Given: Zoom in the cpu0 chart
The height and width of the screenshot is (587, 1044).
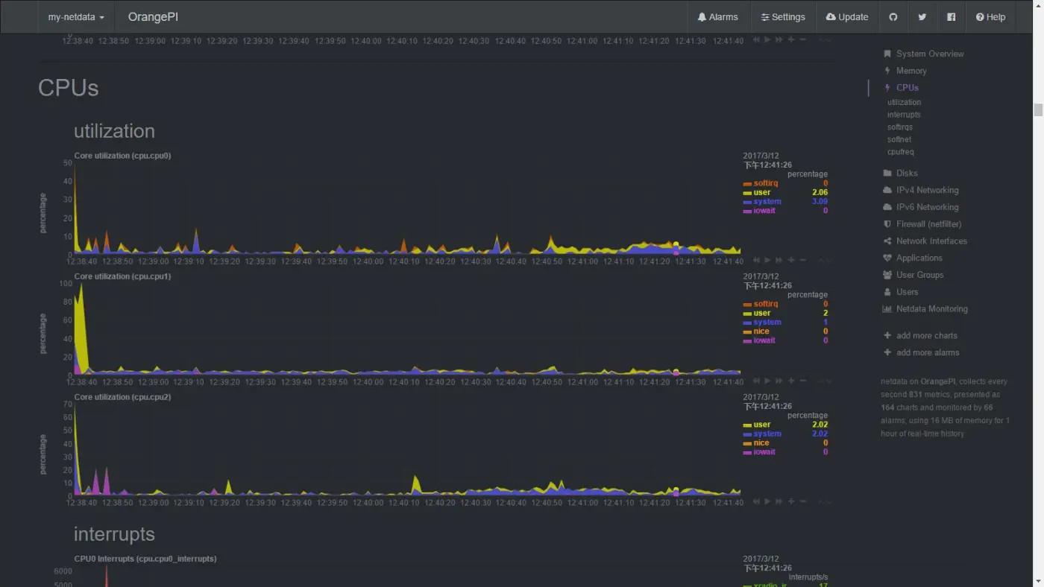Looking at the screenshot, I should [x=791, y=260].
